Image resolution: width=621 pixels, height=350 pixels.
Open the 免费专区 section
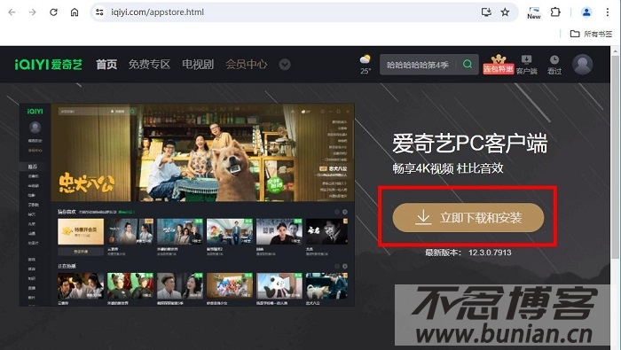point(149,64)
